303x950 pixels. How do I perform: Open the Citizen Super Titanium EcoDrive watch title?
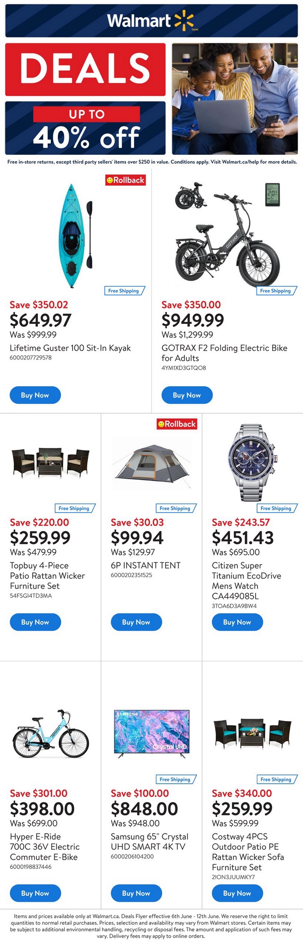[x=246, y=580]
